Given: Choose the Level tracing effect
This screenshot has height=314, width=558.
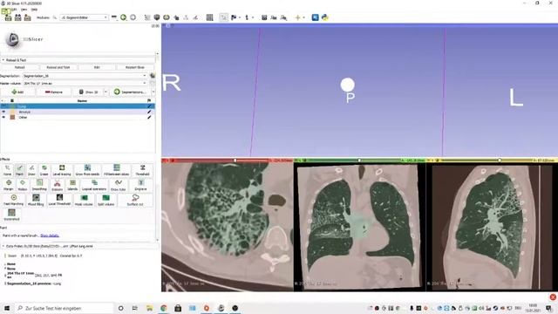Looking at the screenshot, I should (x=62, y=170).
